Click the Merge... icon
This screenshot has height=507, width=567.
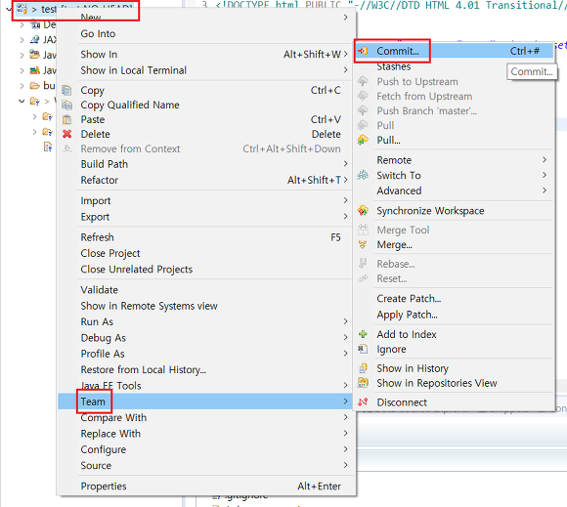(363, 244)
